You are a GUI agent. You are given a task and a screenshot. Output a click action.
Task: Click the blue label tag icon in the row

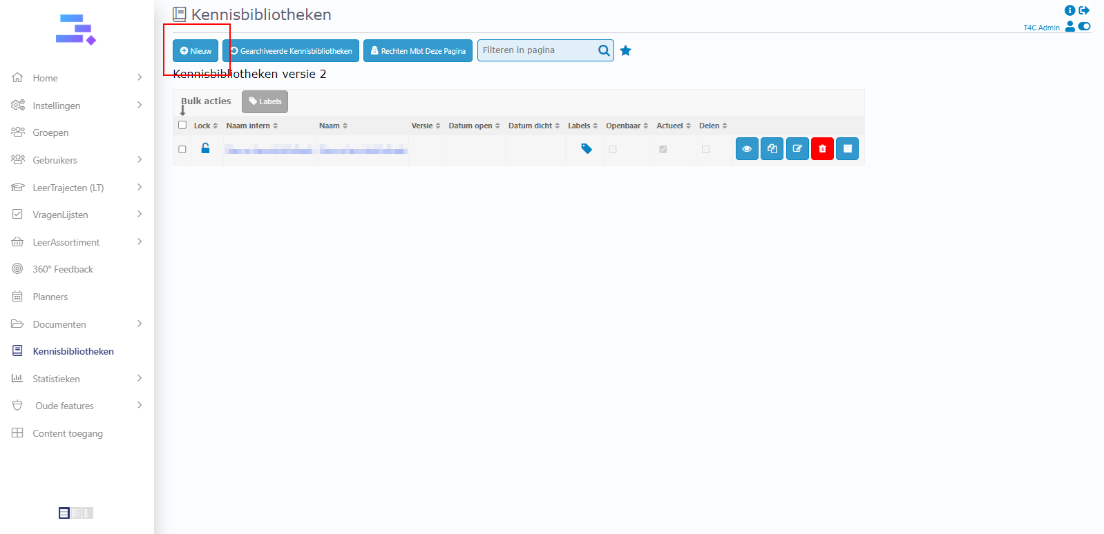(x=587, y=149)
